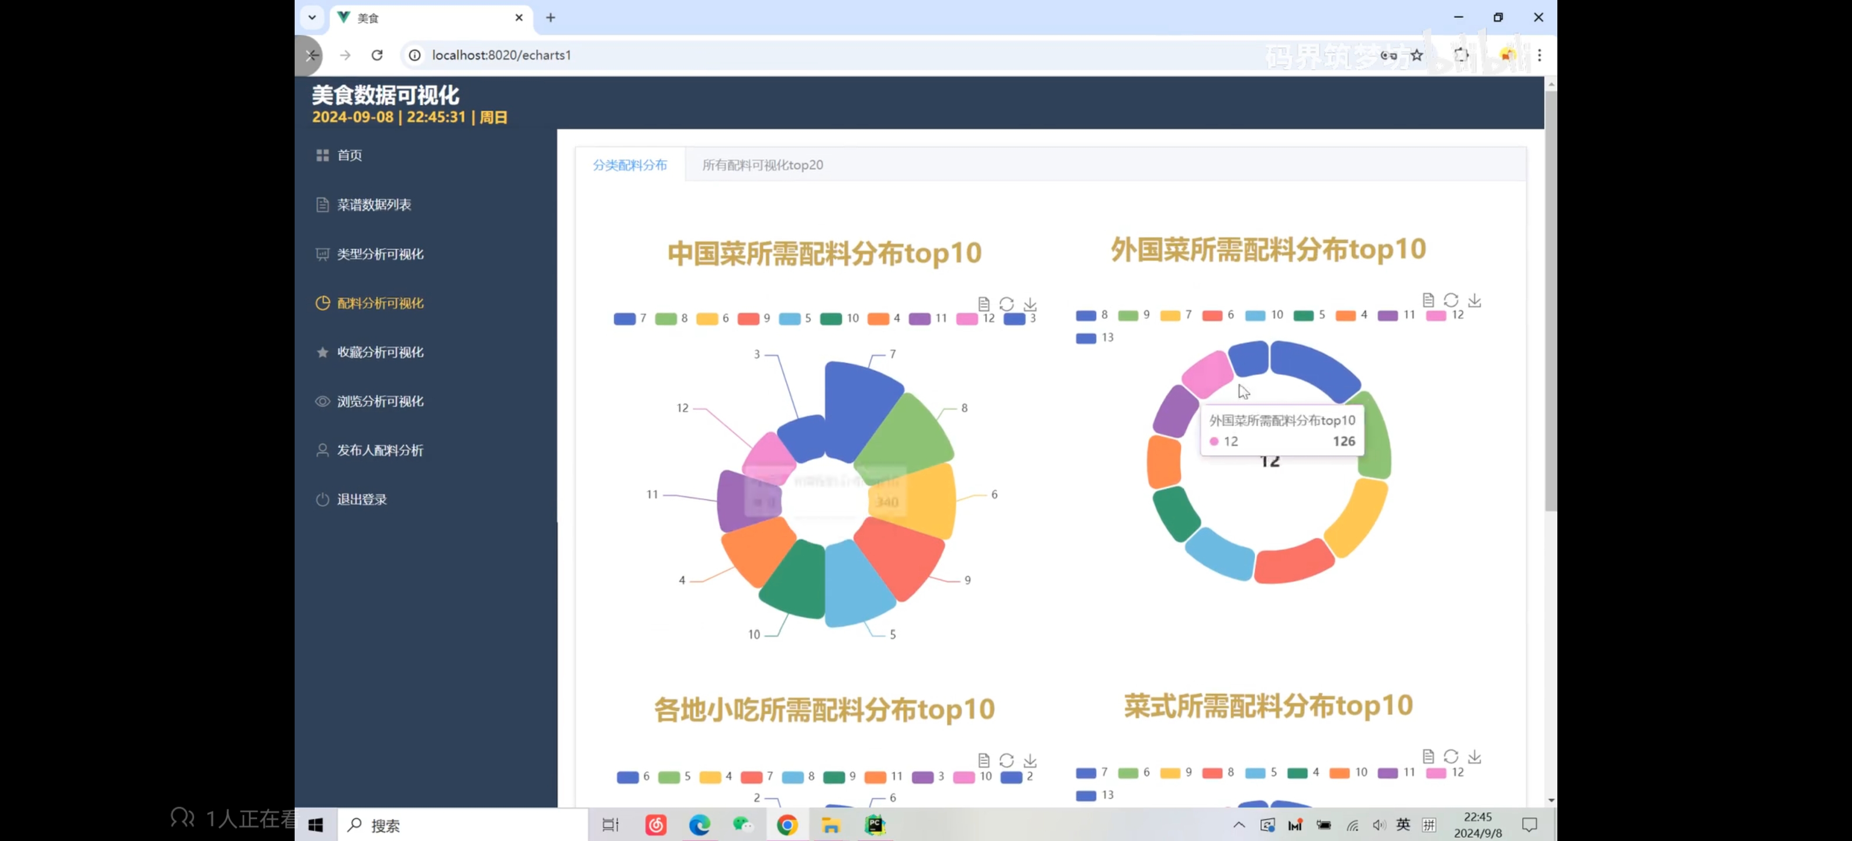Toggle legend item 10 in 中国菜 chart

[x=839, y=318]
